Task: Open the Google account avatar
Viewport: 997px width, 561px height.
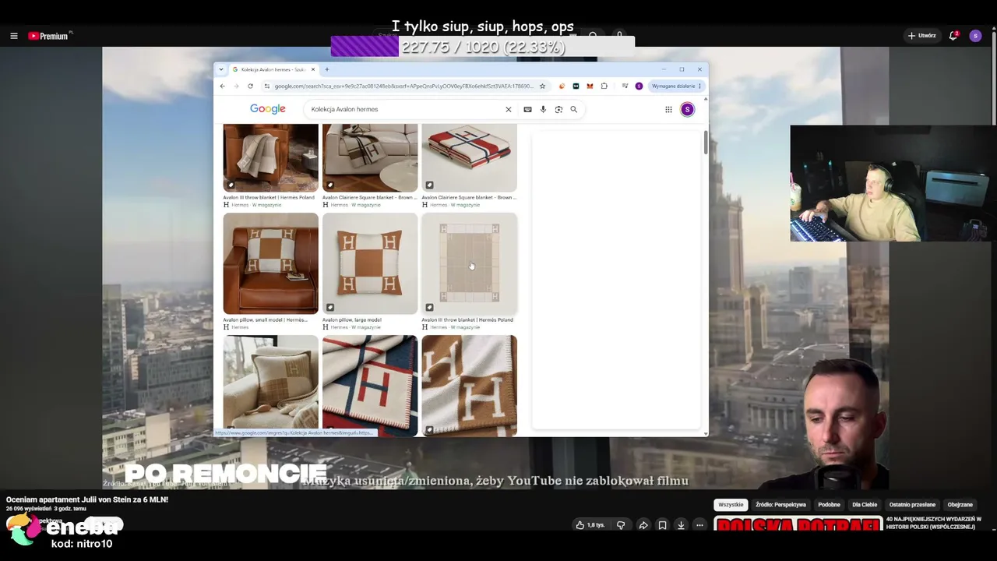Action: pos(687,109)
